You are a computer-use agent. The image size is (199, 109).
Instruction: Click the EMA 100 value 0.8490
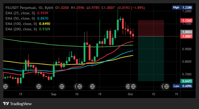[45, 24]
